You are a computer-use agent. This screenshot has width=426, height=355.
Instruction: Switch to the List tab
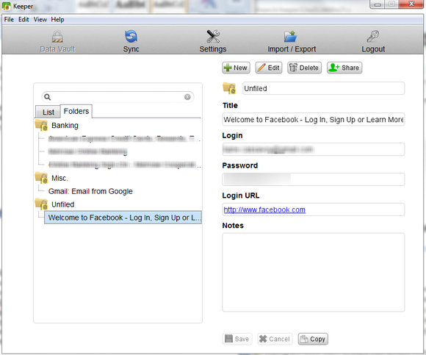[48, 112]
